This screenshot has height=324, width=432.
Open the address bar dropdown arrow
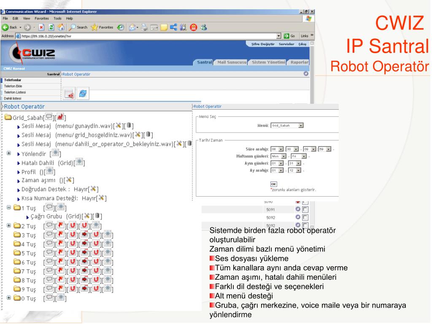click(x=278, y=36)
